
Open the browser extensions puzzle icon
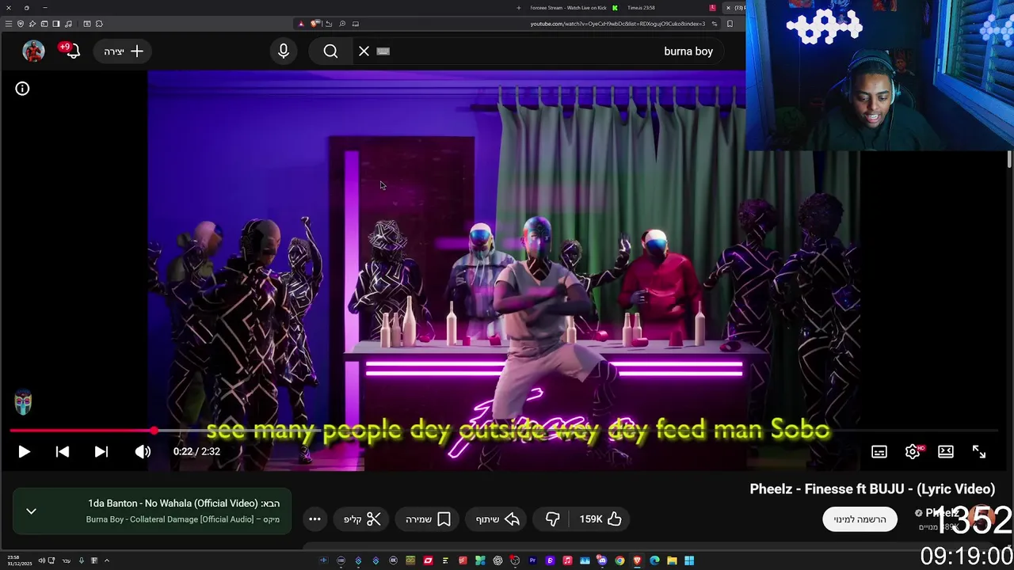(x=99, y=24)
